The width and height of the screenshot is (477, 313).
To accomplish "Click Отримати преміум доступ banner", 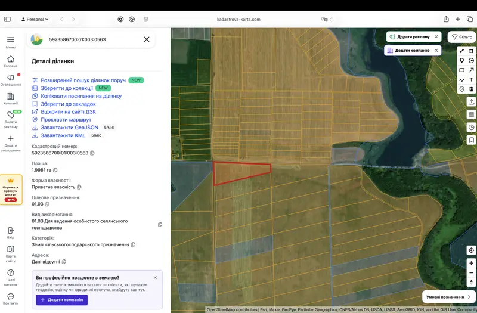I will click(11, 190).
